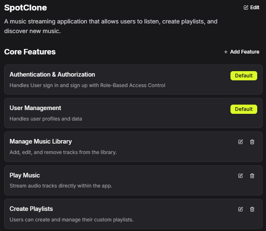Click trash icon on Play Music row
This screenshot has width=266, height=231.
[252, 176]
